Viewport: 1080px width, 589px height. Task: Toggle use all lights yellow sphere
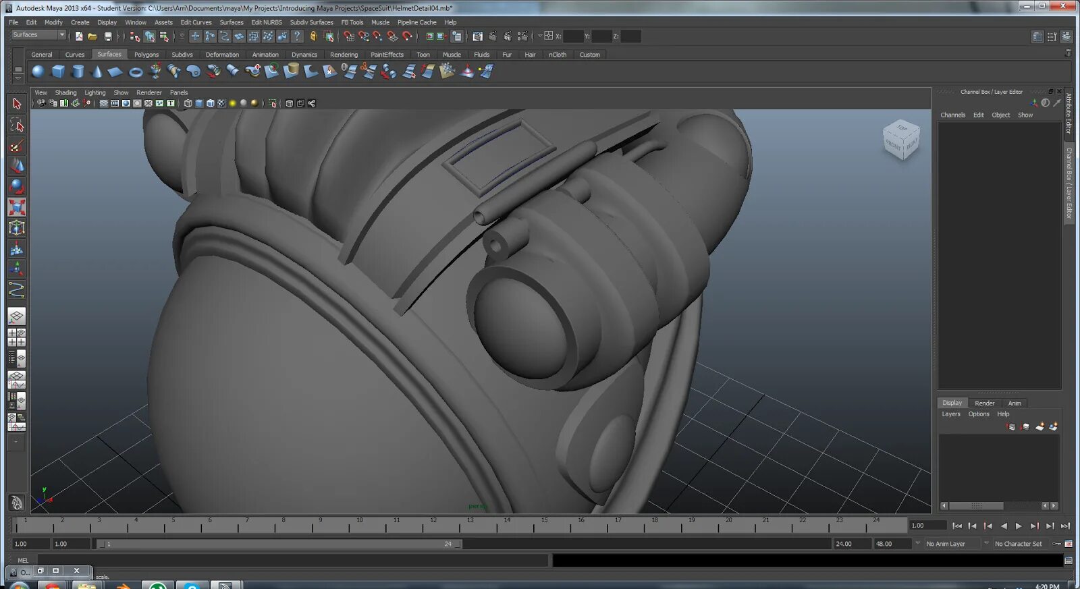click(232, 103)
